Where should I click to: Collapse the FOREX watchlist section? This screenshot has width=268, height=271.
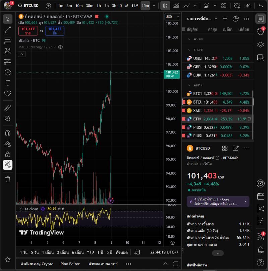[189, 50]
